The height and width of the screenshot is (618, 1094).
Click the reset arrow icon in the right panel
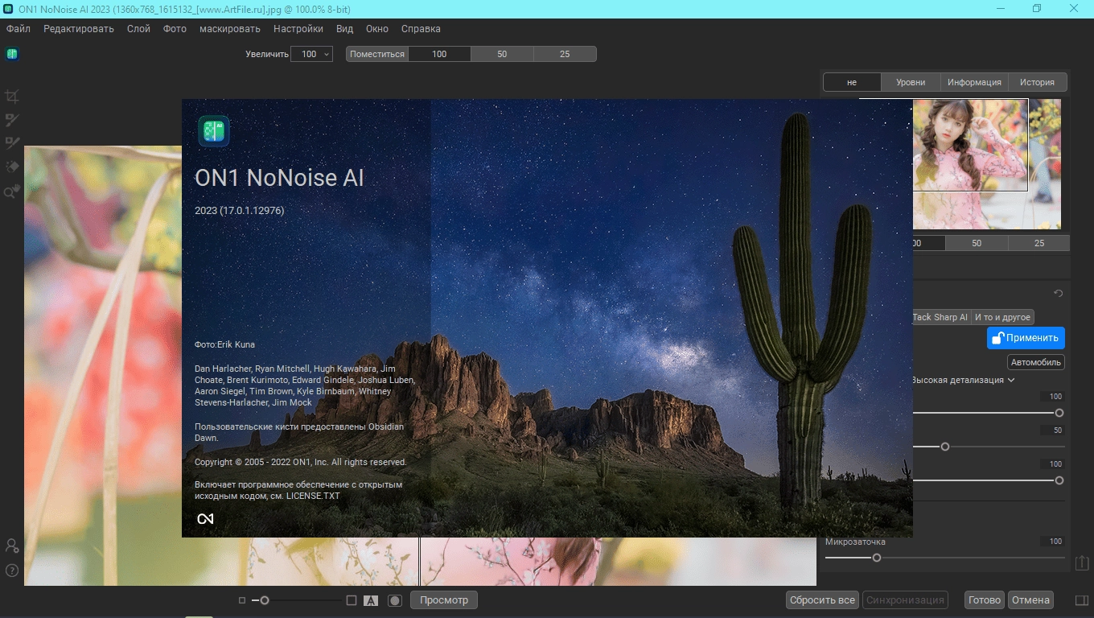click(1059, 294)
